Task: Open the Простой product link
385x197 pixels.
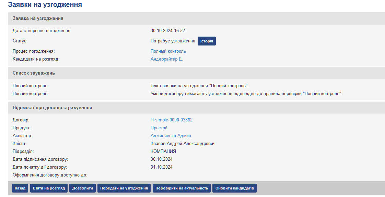Action: coord(159,128)
